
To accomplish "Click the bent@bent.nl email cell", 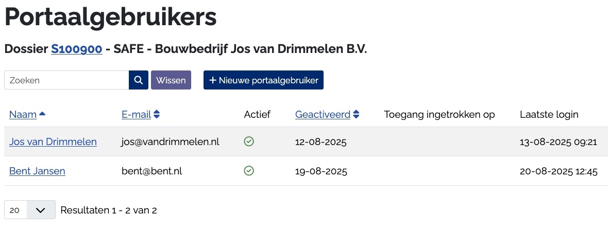I will click(x=151, y=171).
